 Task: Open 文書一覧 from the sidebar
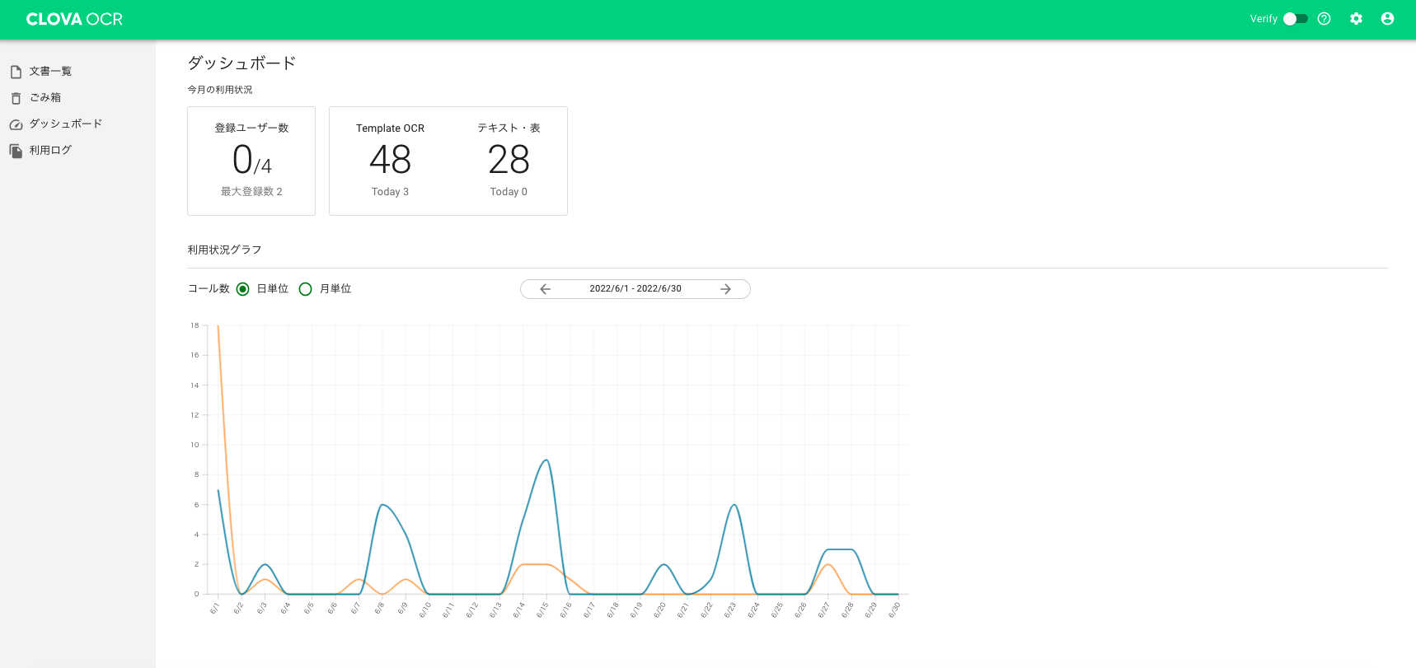pyautogui.click(x=50, y=72)
